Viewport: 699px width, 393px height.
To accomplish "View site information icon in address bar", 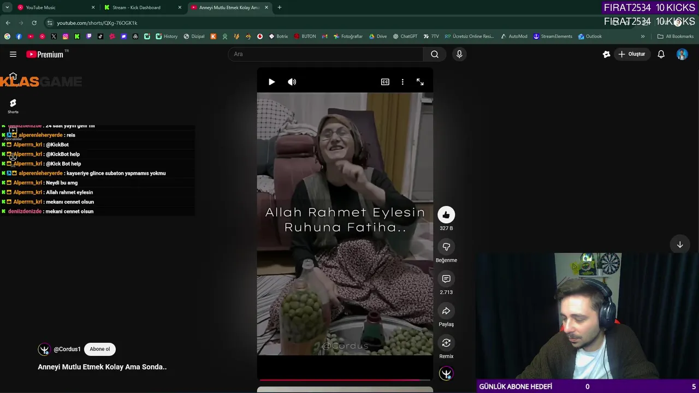I will pos(50,23).
